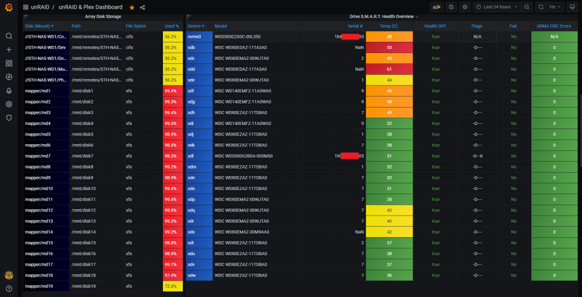Click the dashboard grid icon beside unRAID
Screen dimensions: 582x297
click(x=26, y=7)
